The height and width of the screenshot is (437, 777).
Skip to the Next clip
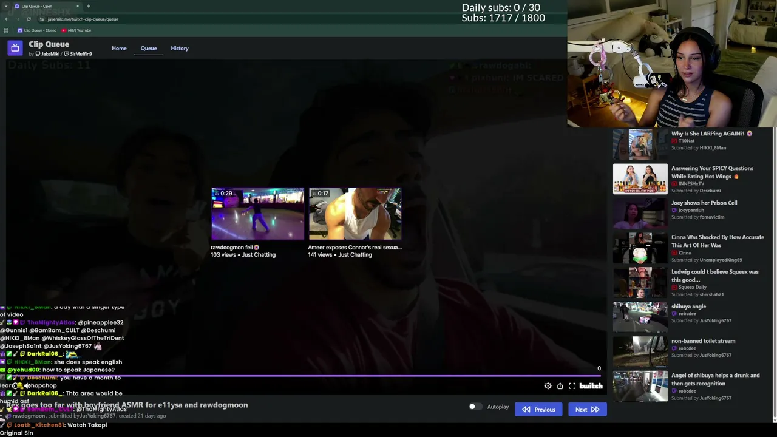pos(587,410)
